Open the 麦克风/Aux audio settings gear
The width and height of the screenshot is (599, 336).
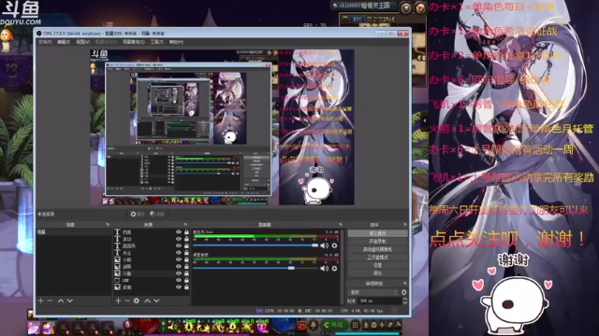click(334, 245)
